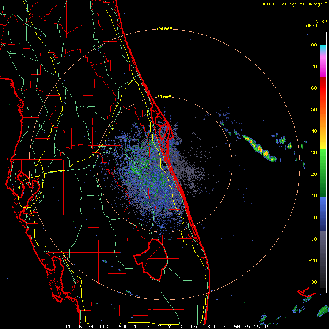Screen dimensions: 329x329
Task: Click the KMLB station identifier in the caption
Action: click(x=215, y=326)
